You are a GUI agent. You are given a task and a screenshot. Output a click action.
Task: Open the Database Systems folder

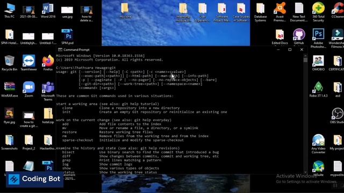[x=260, y=12]
